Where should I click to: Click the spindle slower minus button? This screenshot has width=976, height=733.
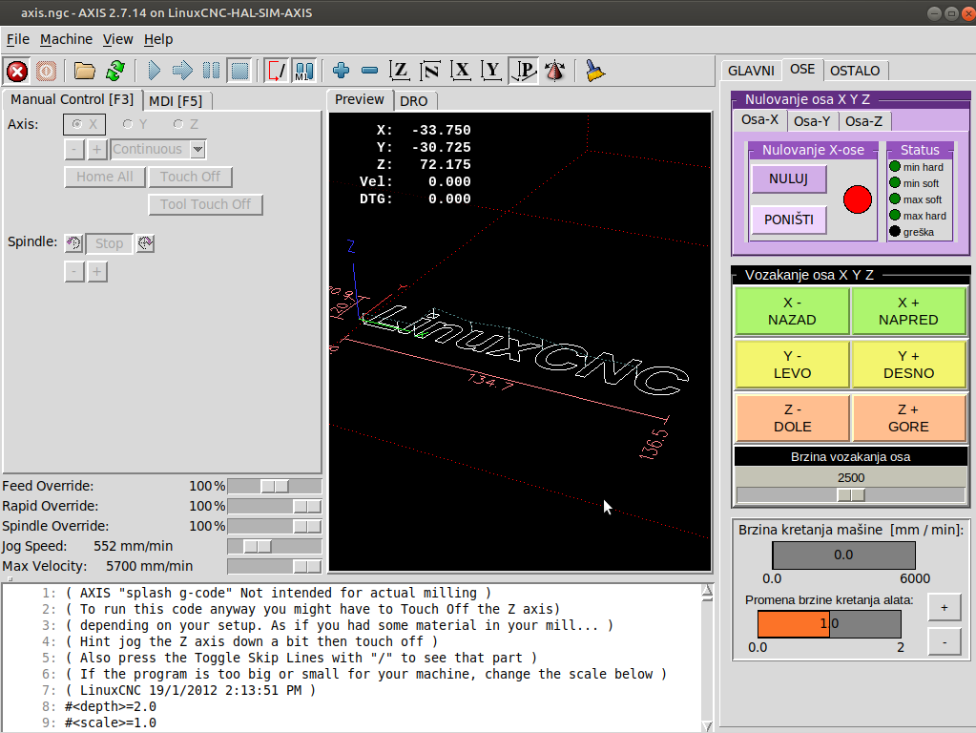[x=74, y=271]
